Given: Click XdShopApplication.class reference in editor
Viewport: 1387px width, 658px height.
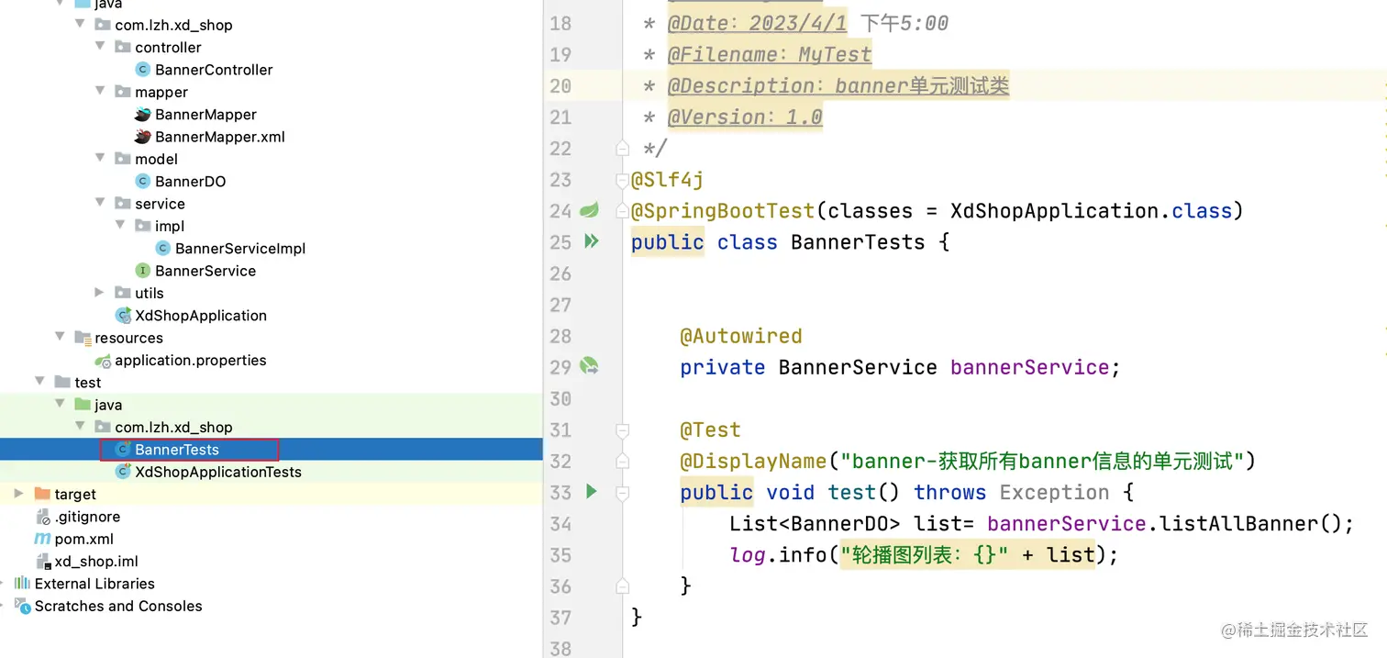Looking at the screenshot, I should pos(1091,211).
